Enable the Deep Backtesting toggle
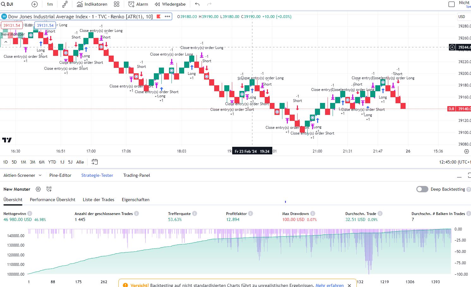Image resolution: width=471 pixels, height=287 pixels. point(422,189)
